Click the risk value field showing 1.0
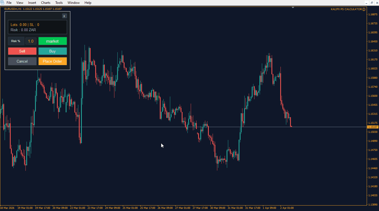The width and height of the screenshot is (379, 211). 31,41
